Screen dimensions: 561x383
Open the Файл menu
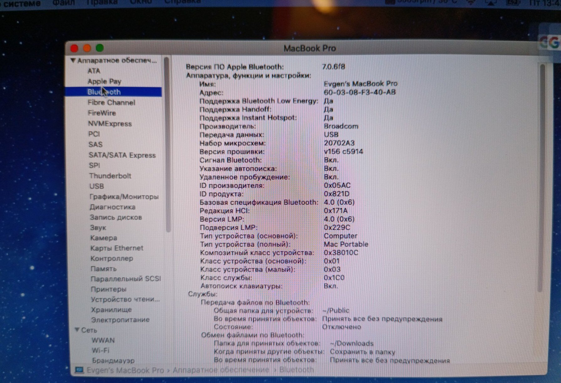click(x=64, y=3)
